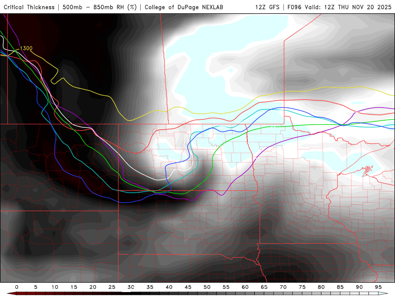Click the "95" value on the color scale
Screen dimensions: 395x296
378,287
